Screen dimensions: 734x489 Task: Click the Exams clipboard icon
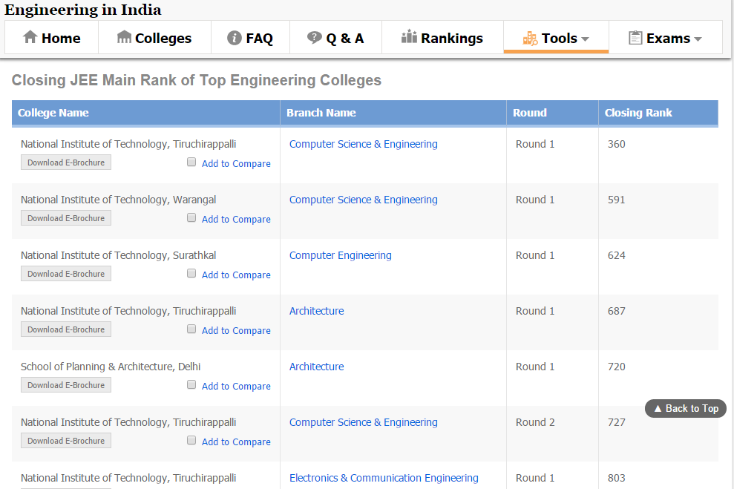tap(635, 38)
